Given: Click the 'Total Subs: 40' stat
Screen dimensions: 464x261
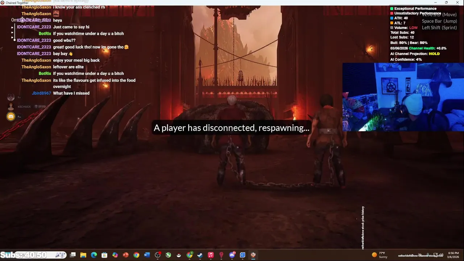Looking at the screenshot, I should click(402, 33).
